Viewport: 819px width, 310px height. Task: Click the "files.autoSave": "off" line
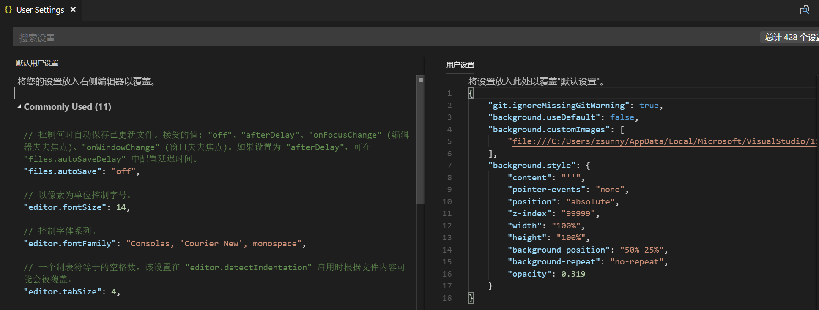click(x=82, y=171)
